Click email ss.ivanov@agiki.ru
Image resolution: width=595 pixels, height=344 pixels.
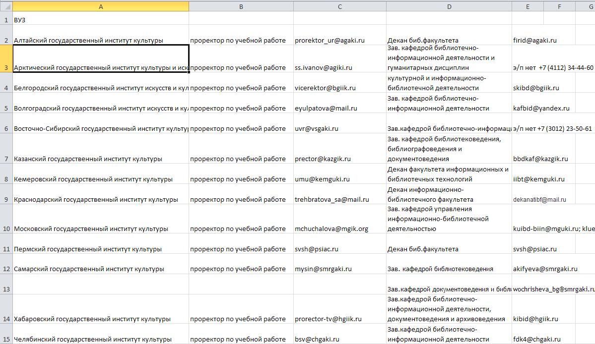(323, 67)
